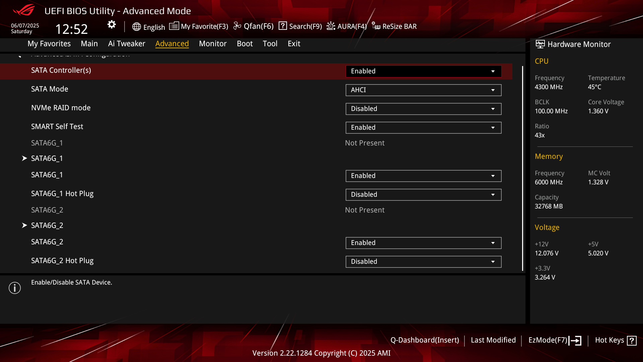This screenshot has height=362, width=643.
Task: Open SATA Controller(s) dropdown
Action: point(423,71)
